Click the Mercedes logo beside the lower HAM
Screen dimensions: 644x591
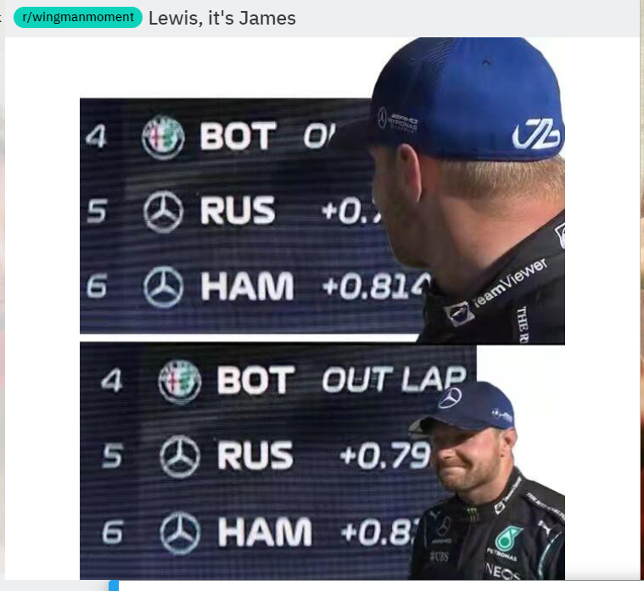coord(180,532)
